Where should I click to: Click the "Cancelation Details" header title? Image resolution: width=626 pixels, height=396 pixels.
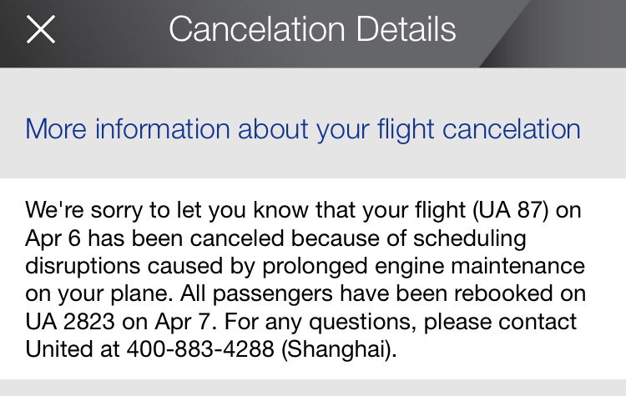[312, 30]
